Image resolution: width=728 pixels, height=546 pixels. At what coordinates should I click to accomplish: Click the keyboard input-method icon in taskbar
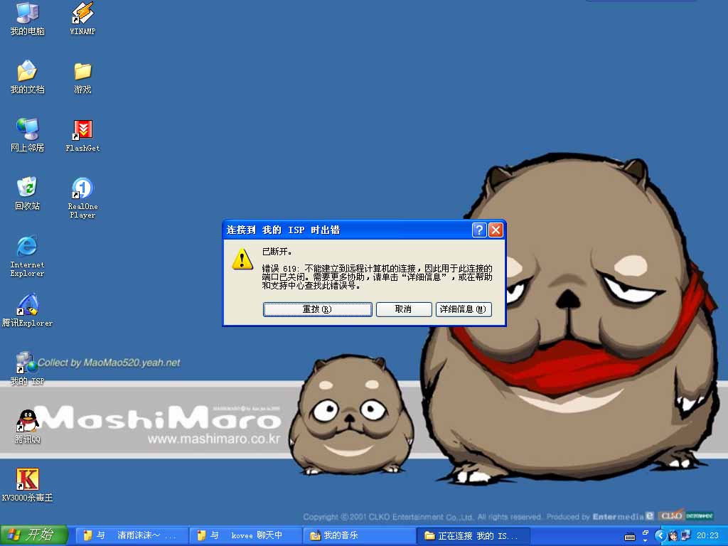(x=630, y=537)
